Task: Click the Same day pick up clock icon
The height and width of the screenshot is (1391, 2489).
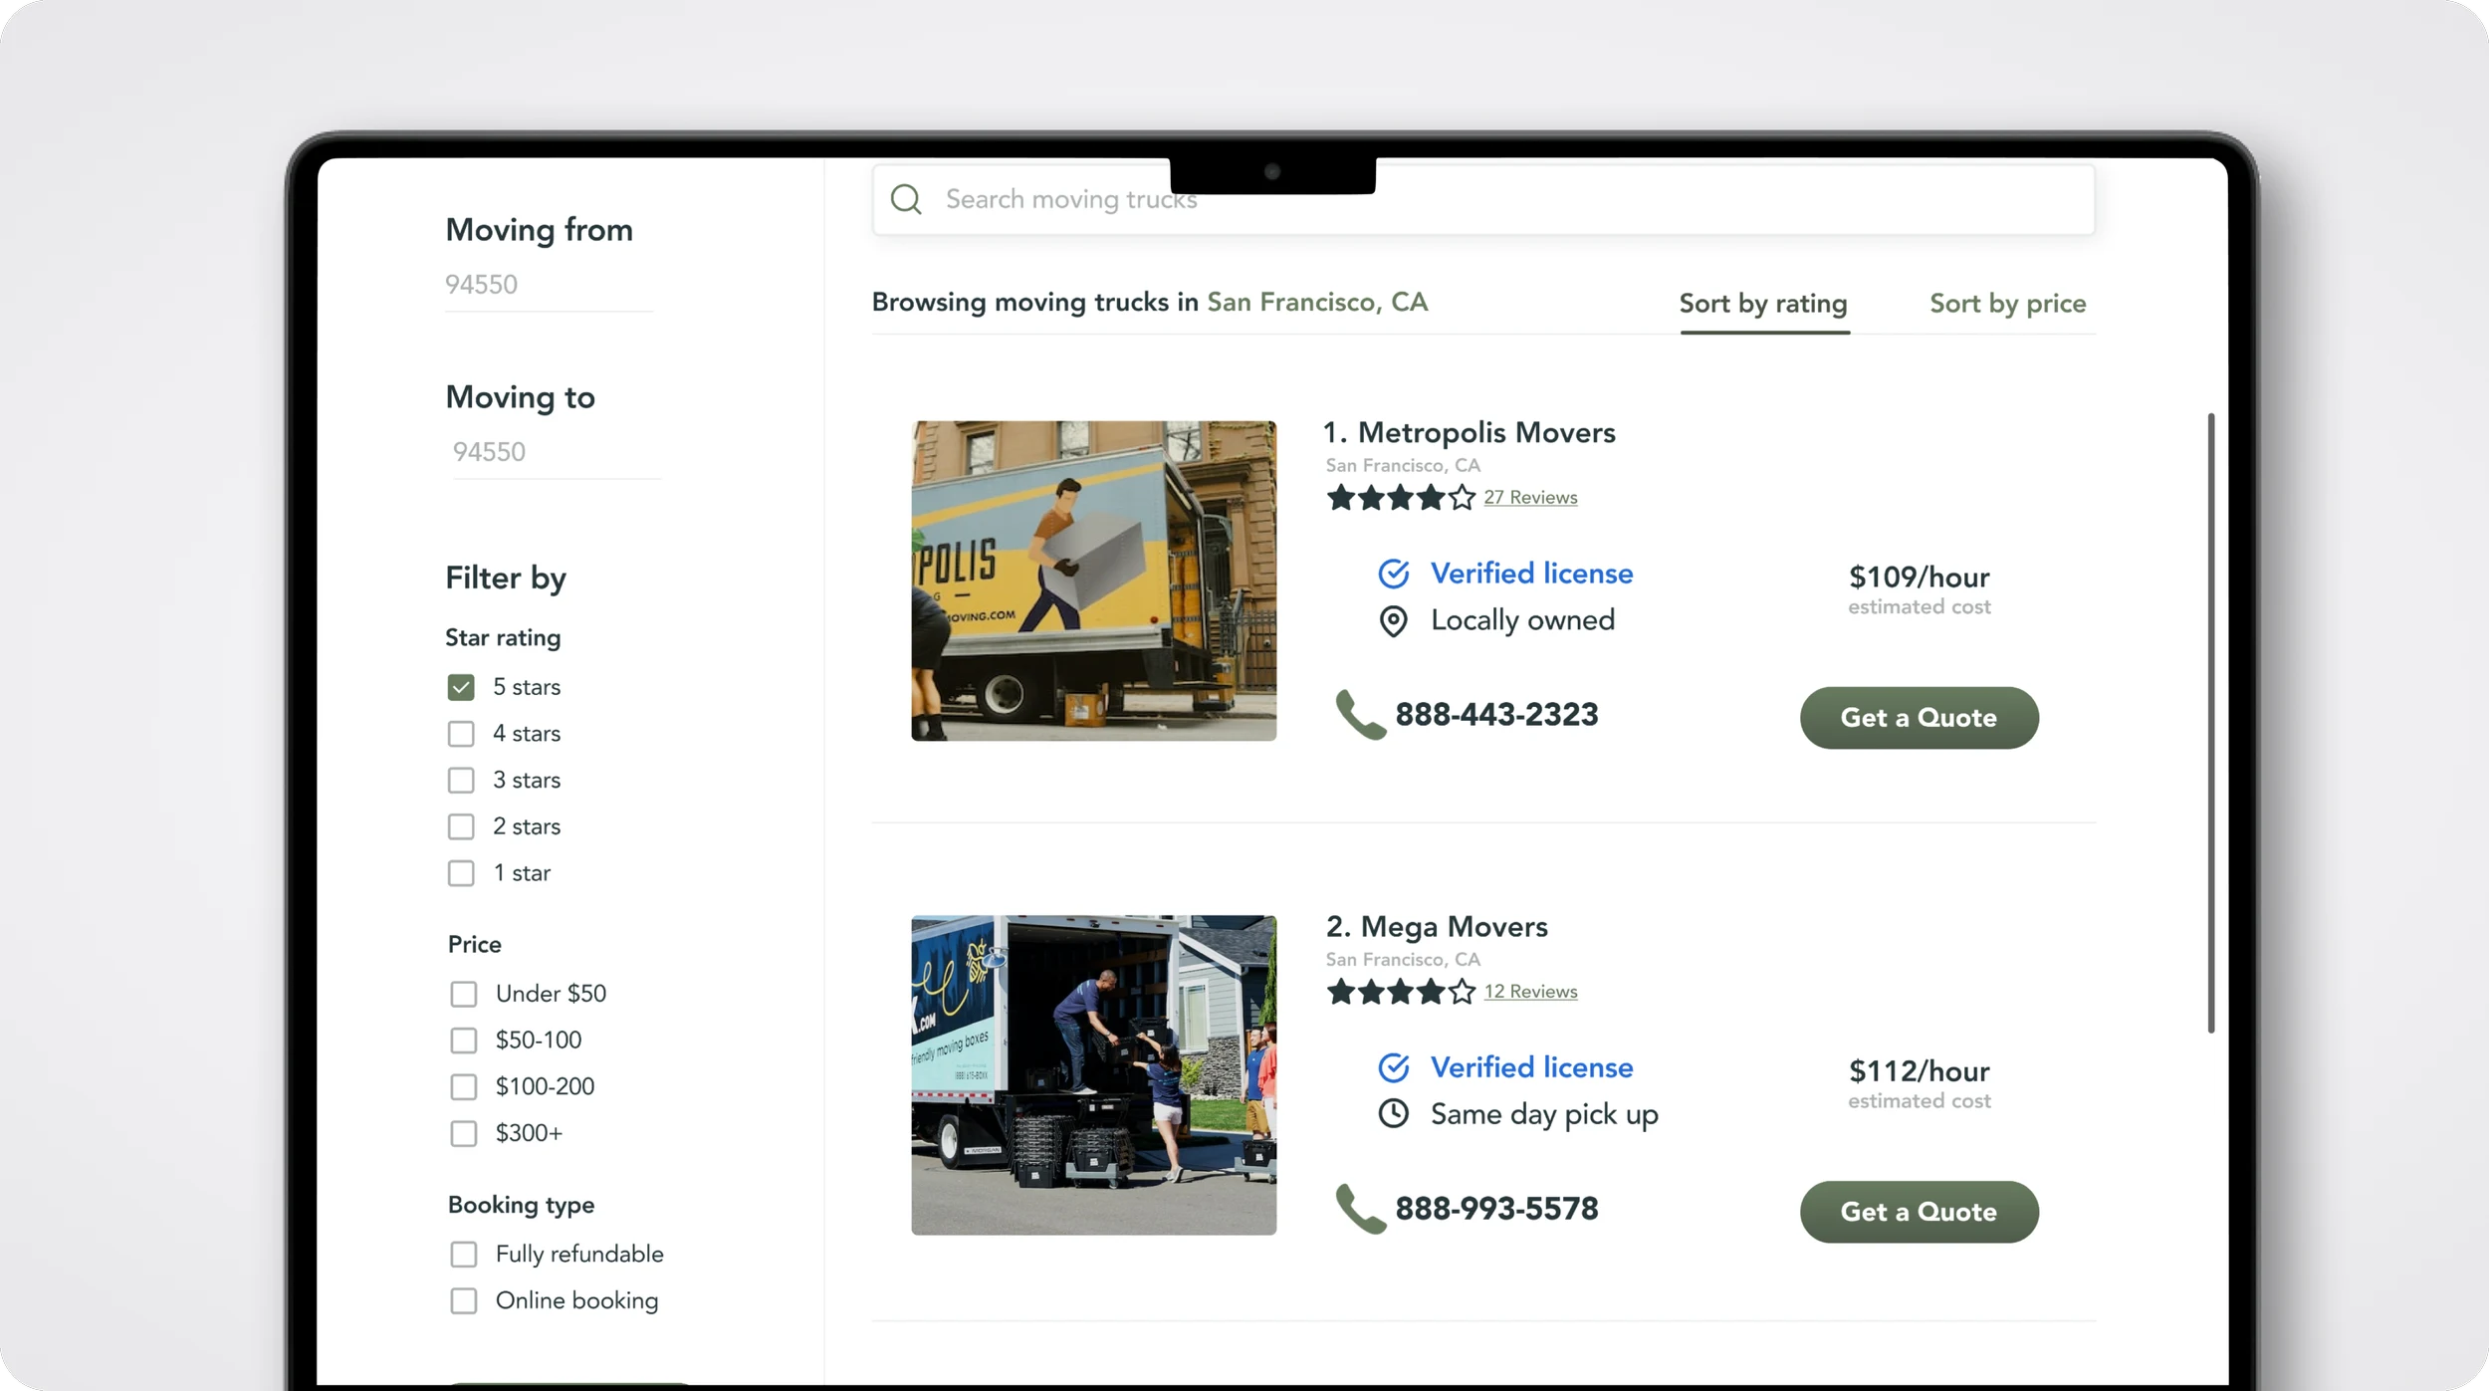Action: 1393,1113
